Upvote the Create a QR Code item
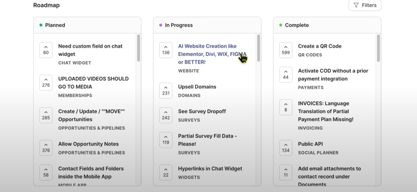The image size is (417, 192). coord(285,50)
